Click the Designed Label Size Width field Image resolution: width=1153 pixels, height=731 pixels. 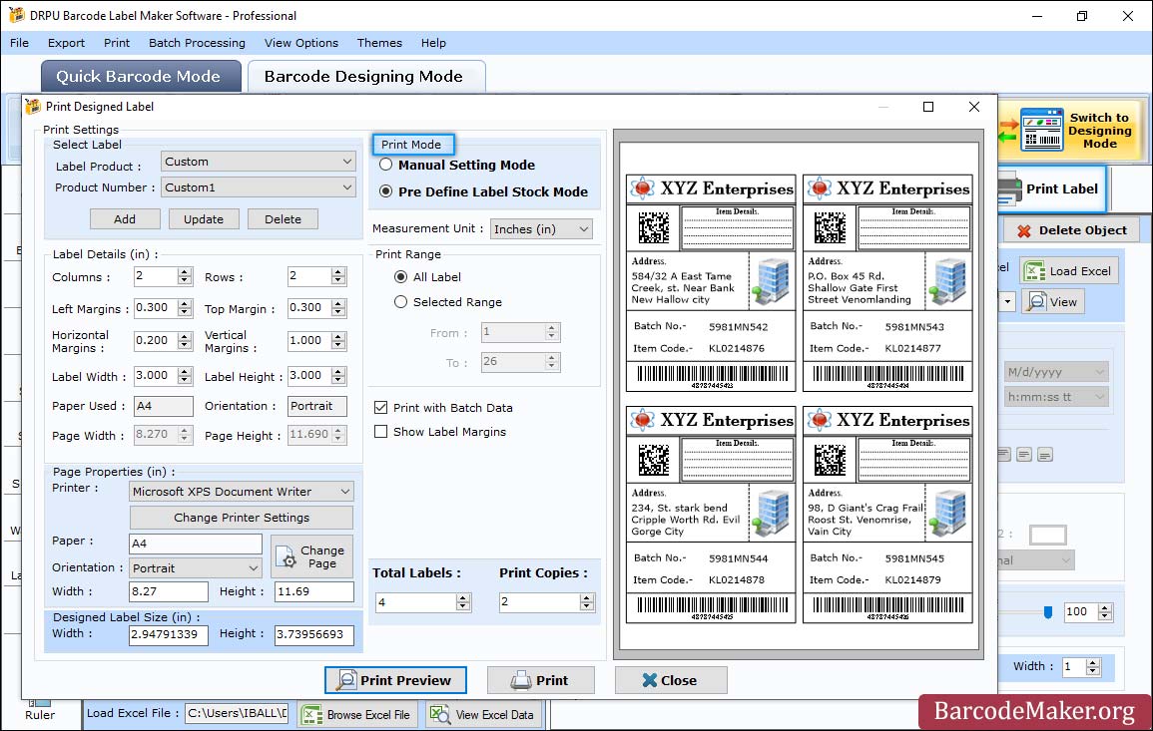169,634
